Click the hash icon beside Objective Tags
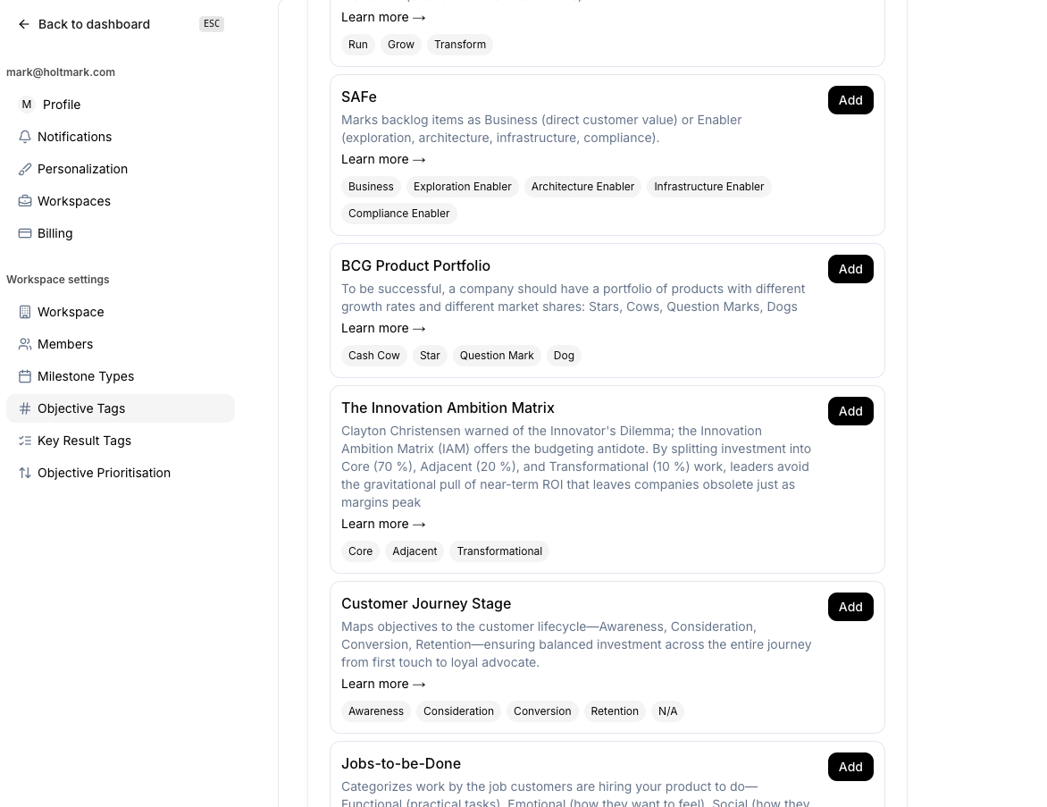 [x=25, y=408]
